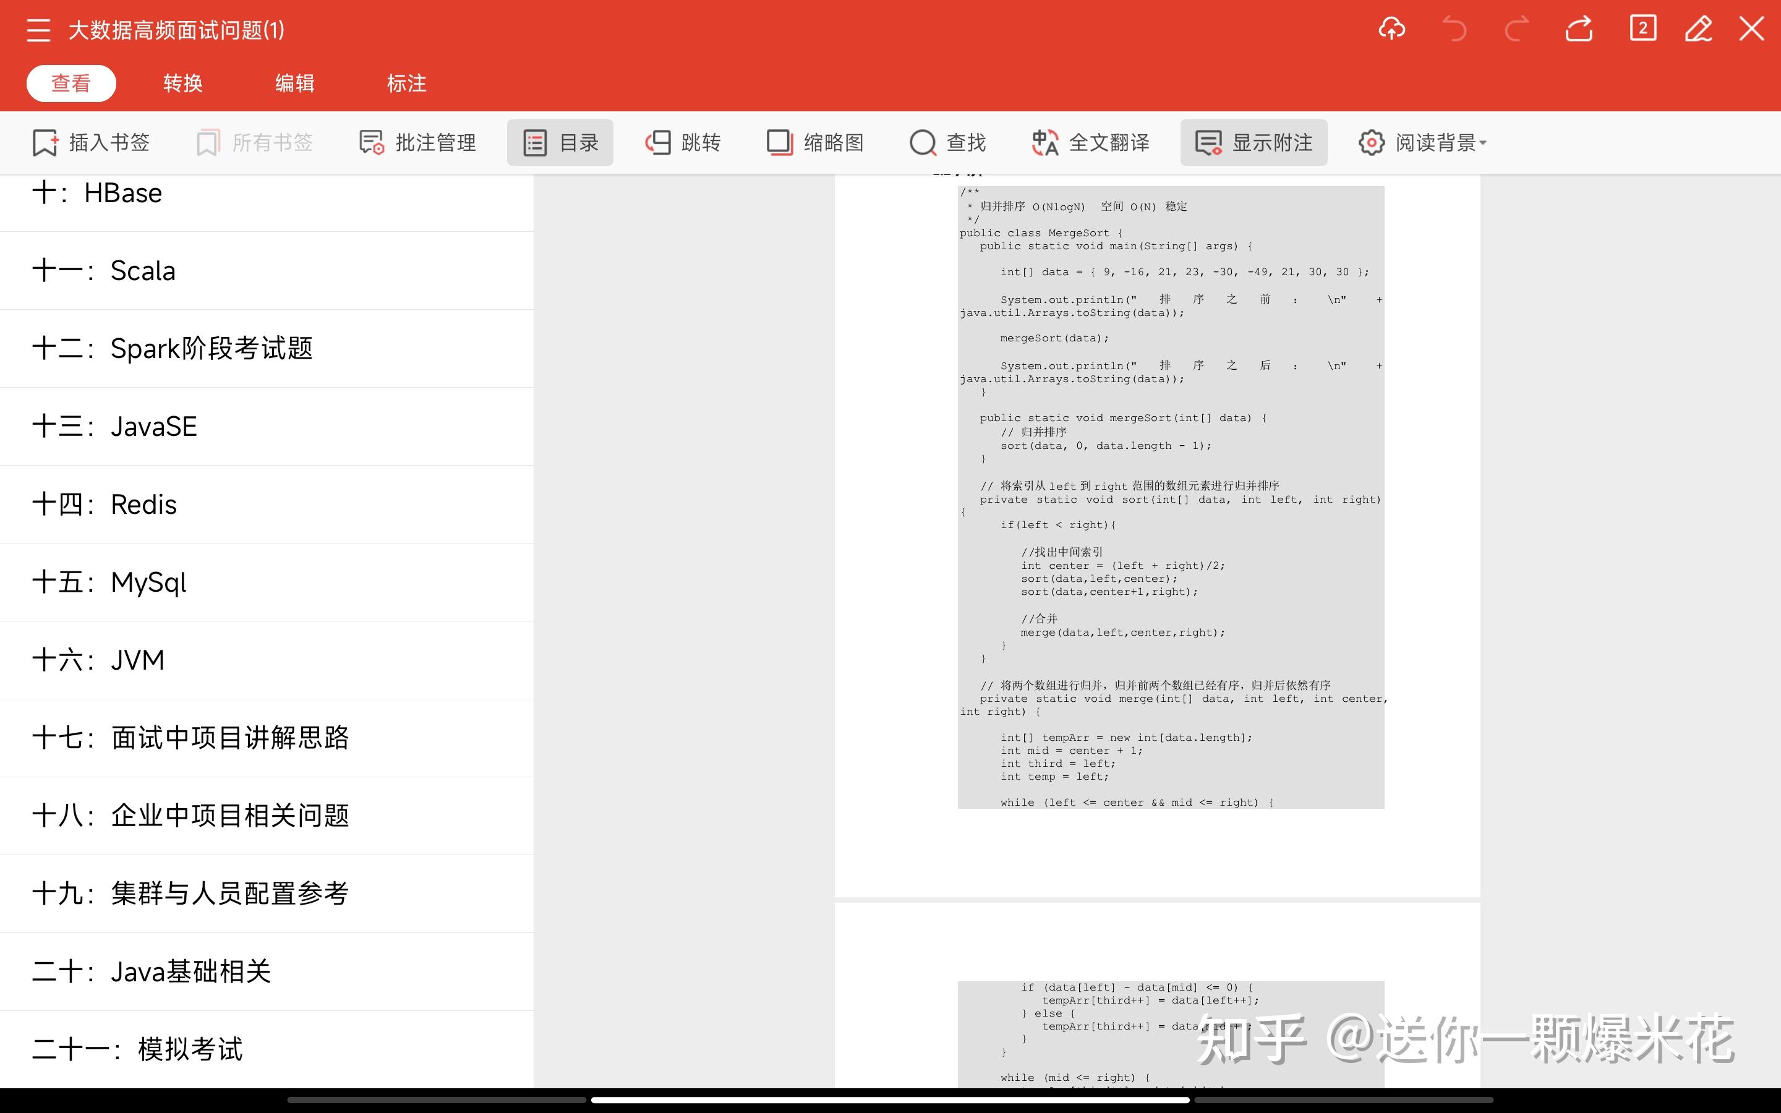Viewport: 1781px width, 1113px height.
Task: Open outline entry 十七：面试中项目讲解思路
Action: tap(267, 738)
